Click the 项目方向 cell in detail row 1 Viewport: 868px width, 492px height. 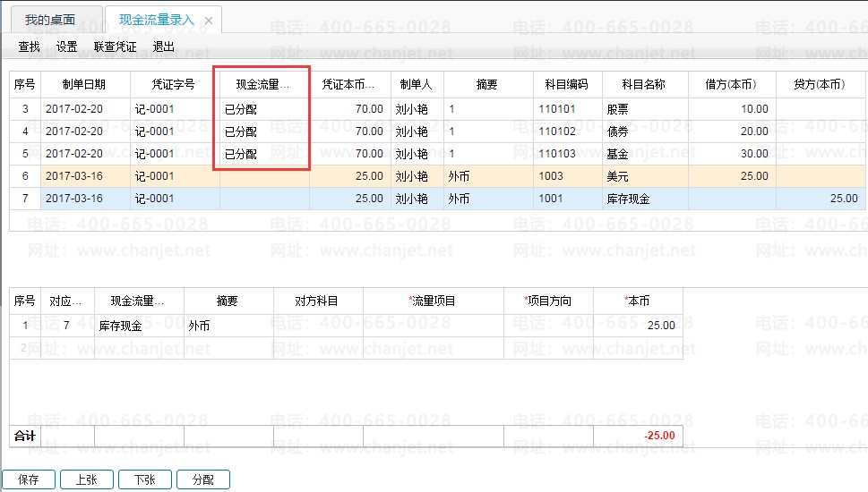(547, 326)
